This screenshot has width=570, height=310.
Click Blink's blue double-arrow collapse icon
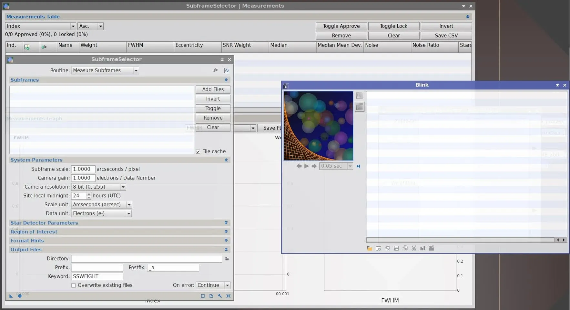pyautogui.click(x=358, y=166)
